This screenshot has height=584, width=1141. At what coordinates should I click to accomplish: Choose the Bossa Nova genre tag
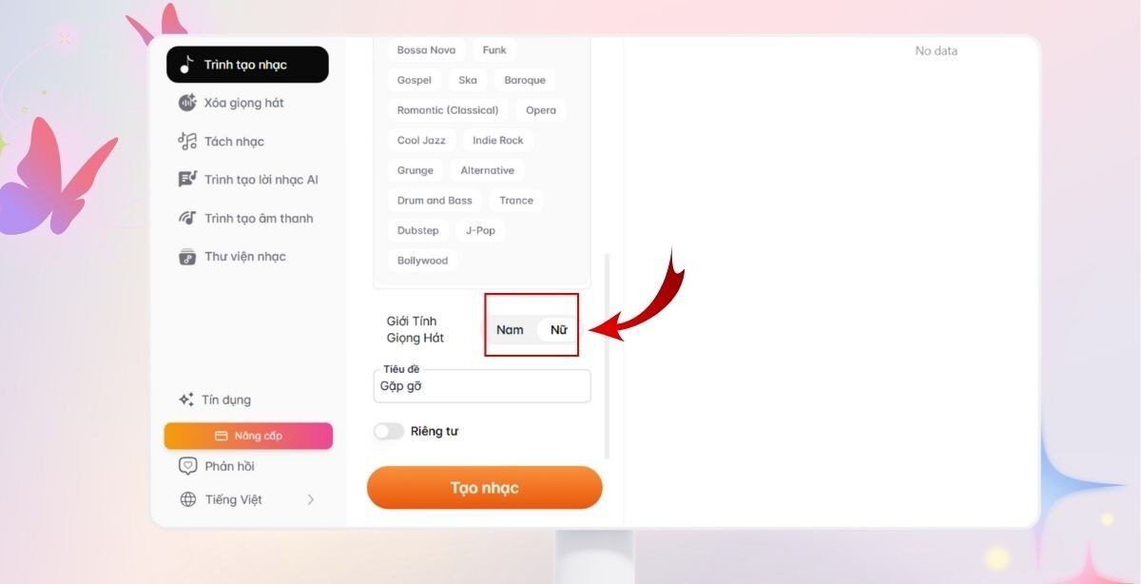(426, 50)
